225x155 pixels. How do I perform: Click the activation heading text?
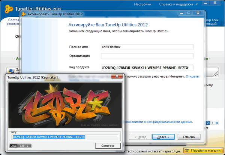[x=108, y=25]
